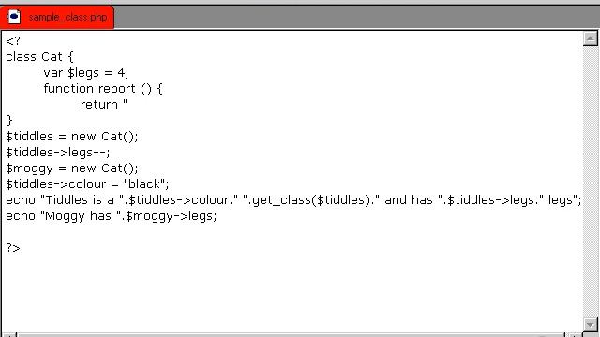Click the 'class Cat {' line
Image resolution: width=600 pixels, height=337 pixels.
pyautogui.click(x=39, y=57)
